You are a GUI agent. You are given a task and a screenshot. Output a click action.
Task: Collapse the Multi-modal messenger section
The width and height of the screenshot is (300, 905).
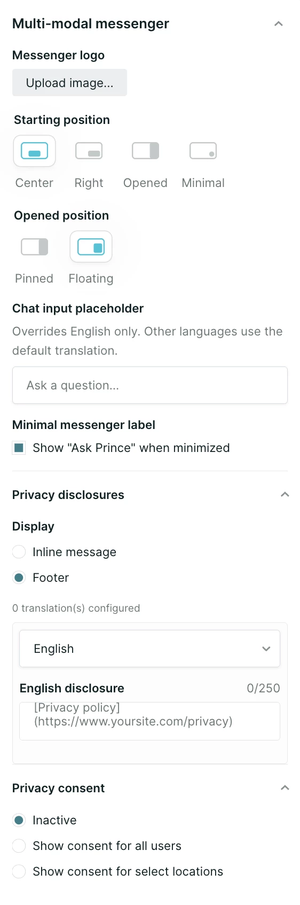pyautogui.click(x=278, y=24)
